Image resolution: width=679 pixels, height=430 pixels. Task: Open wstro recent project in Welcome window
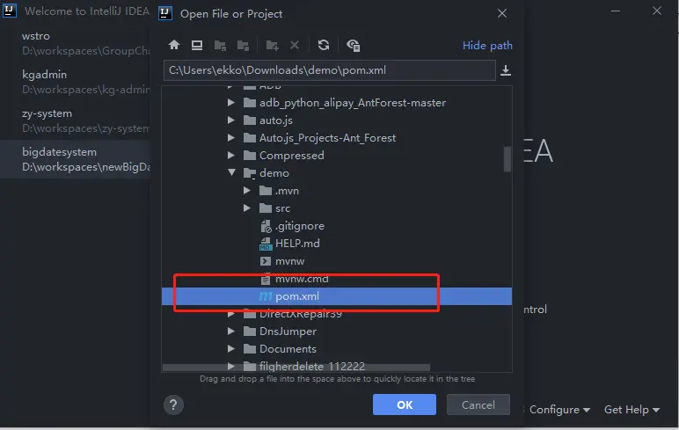coord(75,43)
